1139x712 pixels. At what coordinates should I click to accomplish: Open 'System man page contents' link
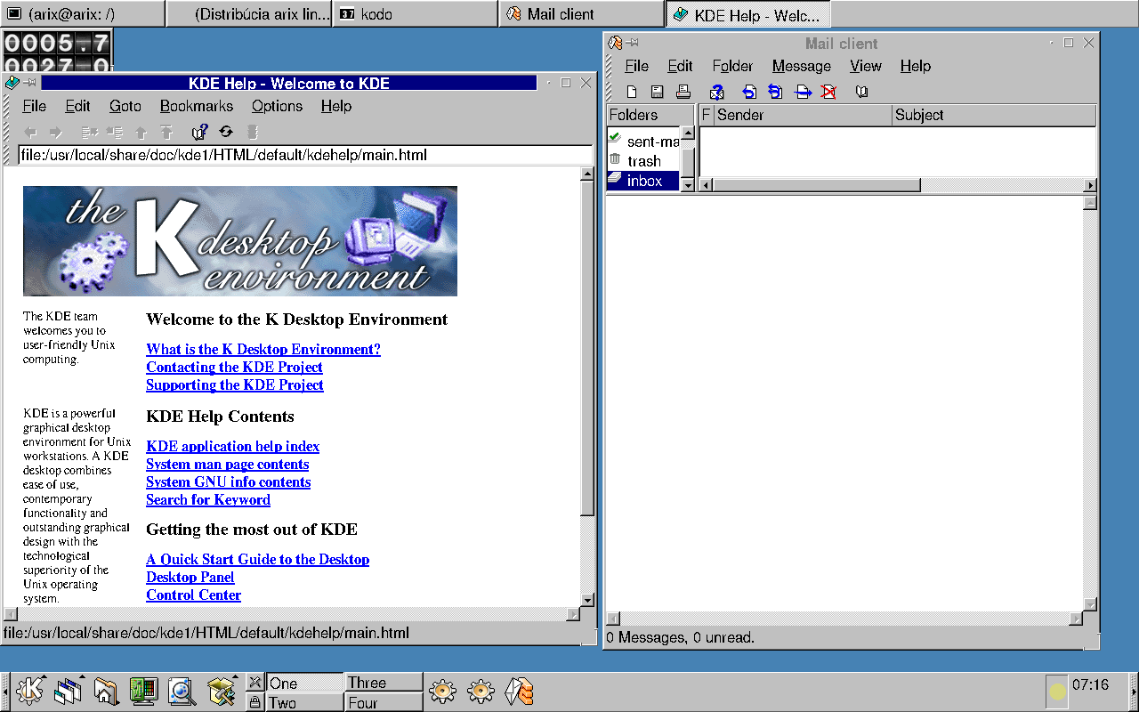[228, 465]
